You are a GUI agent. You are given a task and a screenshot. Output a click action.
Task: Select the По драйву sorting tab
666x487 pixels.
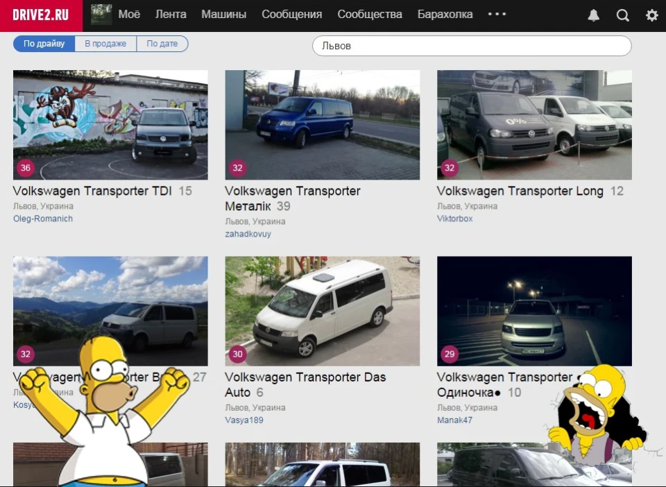point(44,44)
